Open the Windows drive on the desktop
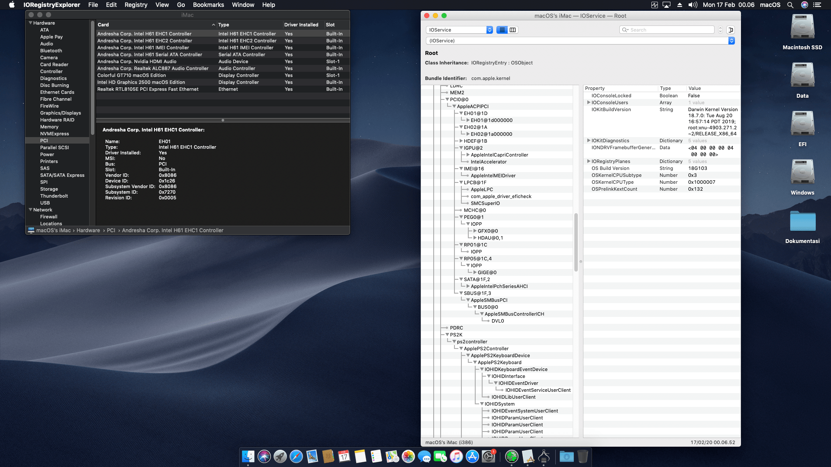831x467 pixels. tap(802, 172)
